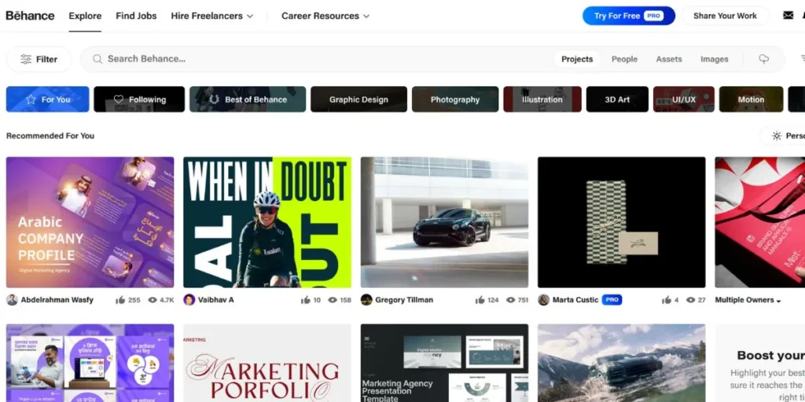The image size is (805, 402).
Task: Click Try For Free button
Action: [628, 16]
